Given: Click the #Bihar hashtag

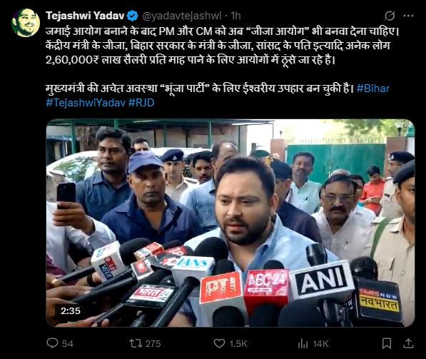Looking at the screenshot, I should coord(372,89).
